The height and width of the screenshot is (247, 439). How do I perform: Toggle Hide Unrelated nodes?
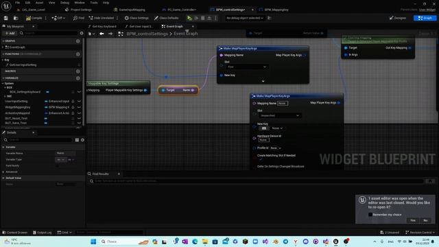click(x=102, y=18)
